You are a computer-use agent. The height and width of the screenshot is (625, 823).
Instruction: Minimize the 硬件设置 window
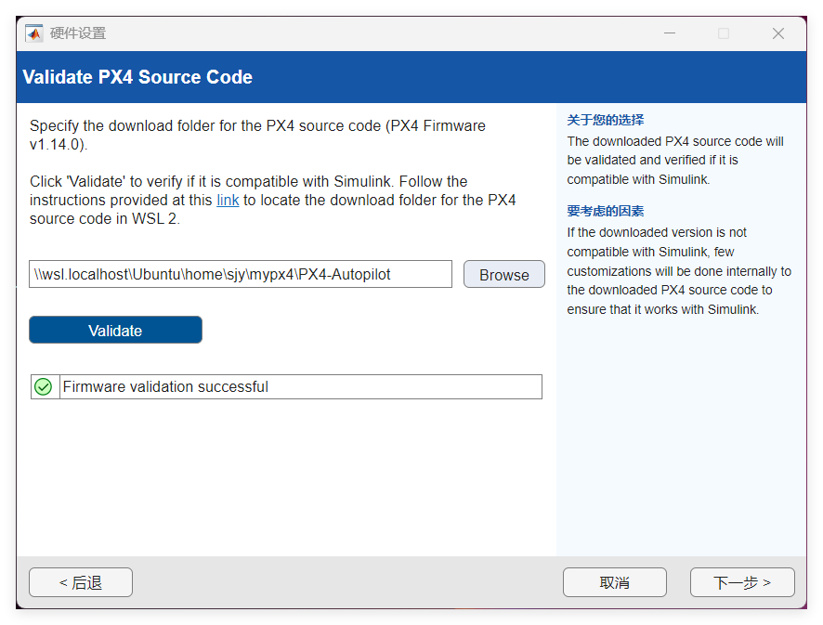coord(670,33)
